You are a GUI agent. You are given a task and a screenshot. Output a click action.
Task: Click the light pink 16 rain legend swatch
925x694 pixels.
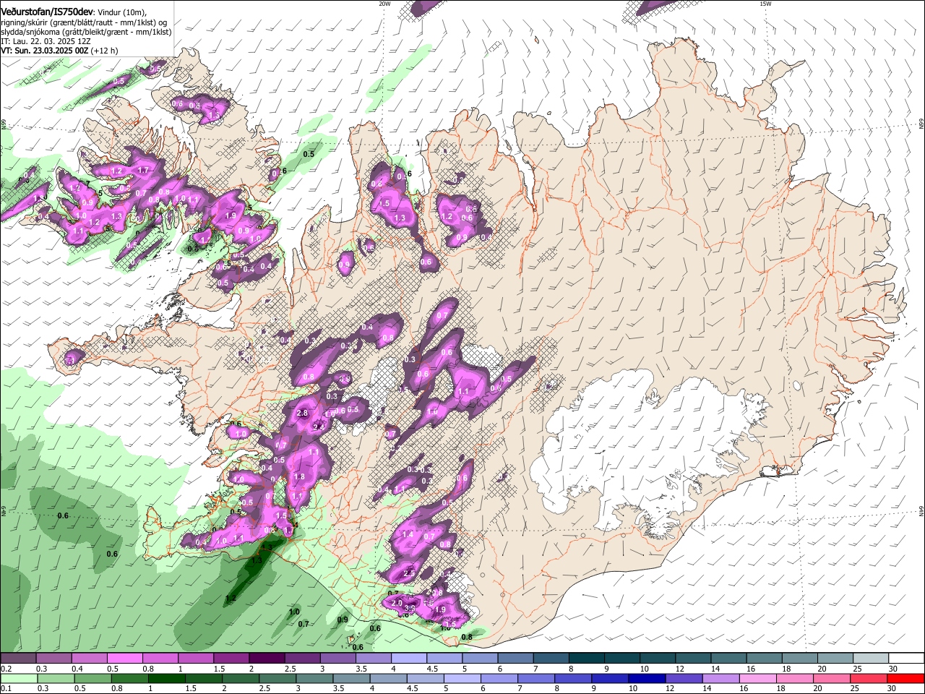[x=758, y=678]
